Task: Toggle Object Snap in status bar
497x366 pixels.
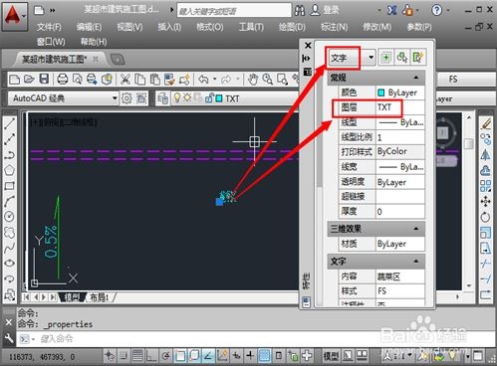Action: point(179,356)
